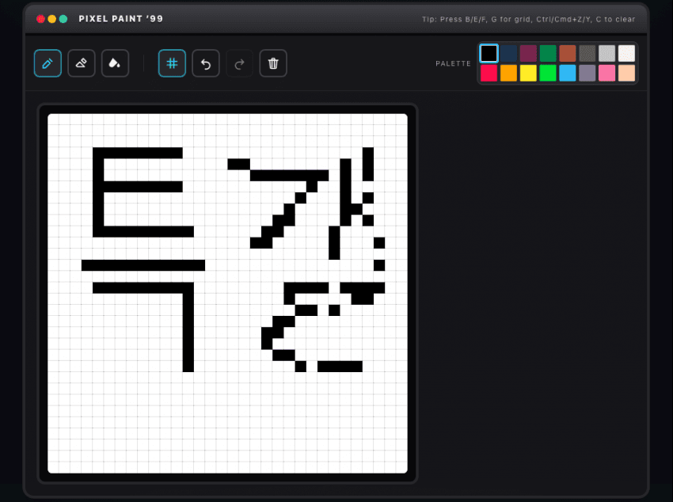Click the red close window dot
Screen dimensions: 673x502
click(x=40, y=19)
